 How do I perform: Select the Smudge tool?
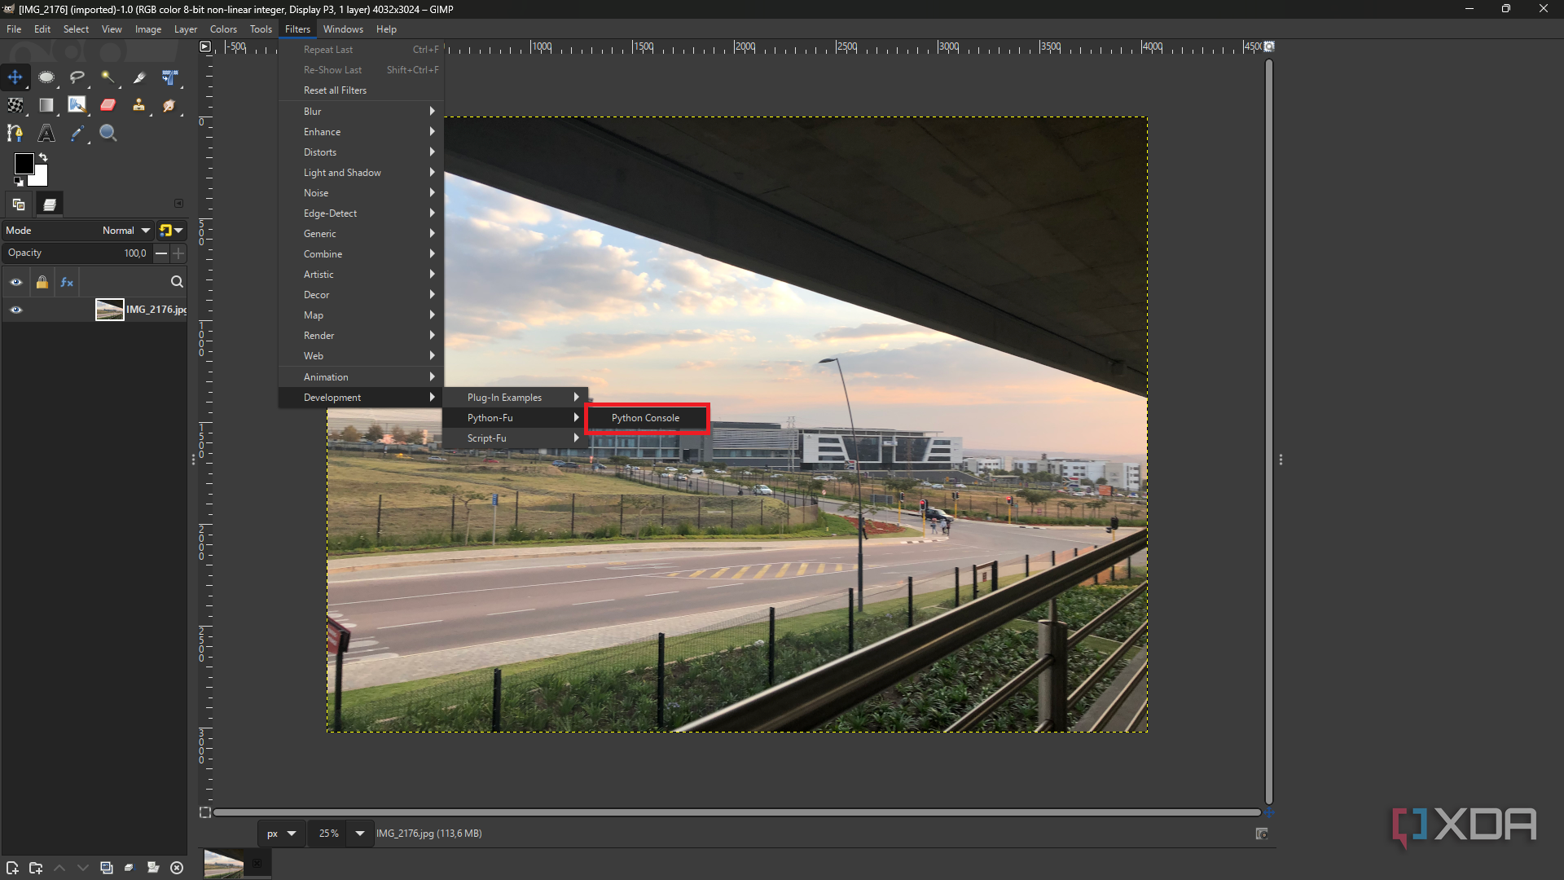point(169,105)
